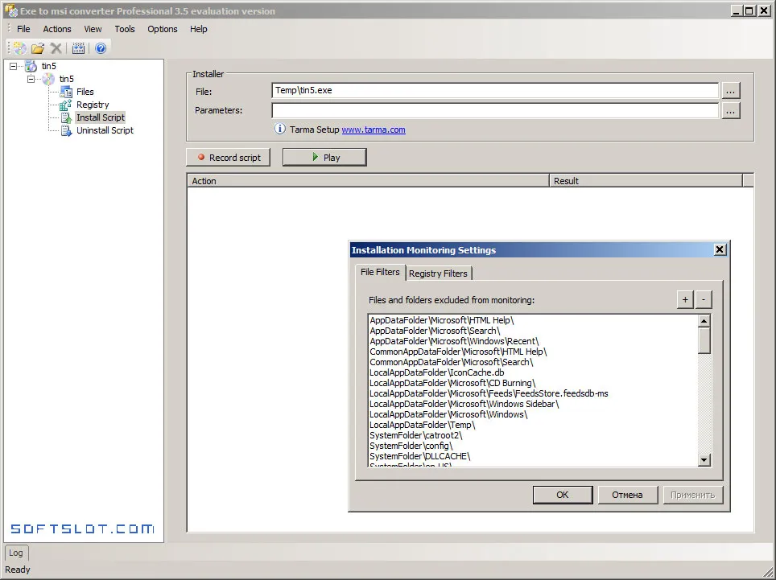Start recording with Record script button

tap(228, 157)
